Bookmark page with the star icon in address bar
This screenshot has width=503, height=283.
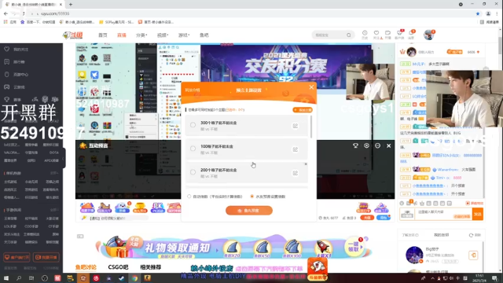(478, 13)
